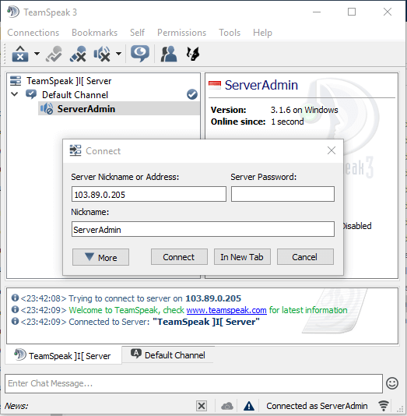The width and height of the screenshot is (407, 416).
Task: Click the Enter Chat Message field
Action: point(194,383)
